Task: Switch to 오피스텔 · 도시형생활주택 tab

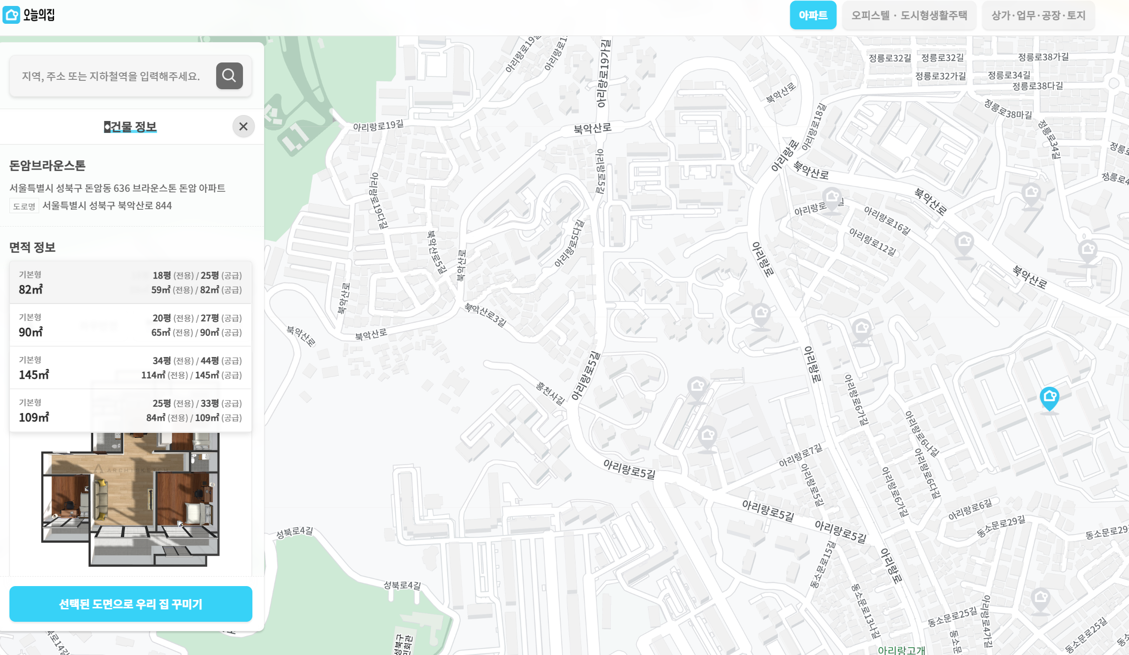Action: pyautogui.click(x=909, y=15)
